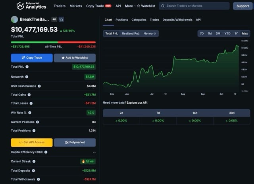Screen dimensions: 254x184
Task: Switch to the Categories tab
Action: tap(139, 20)
